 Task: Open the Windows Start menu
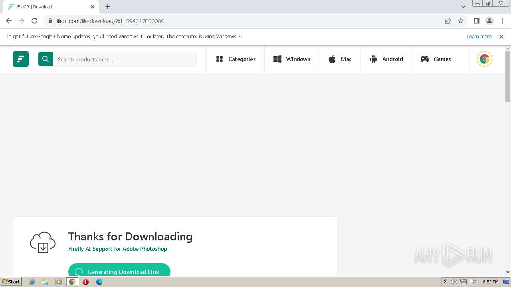click(11, 281)
